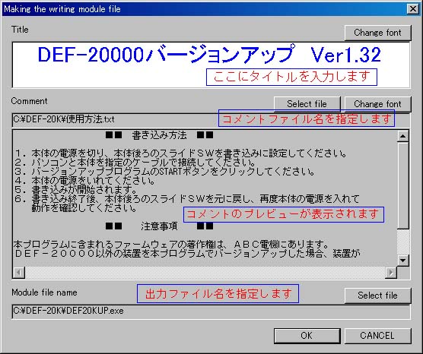This screenshot has height=354, width=423.
Task: Click the horizontal scroll right arrow
Action: 391,273
